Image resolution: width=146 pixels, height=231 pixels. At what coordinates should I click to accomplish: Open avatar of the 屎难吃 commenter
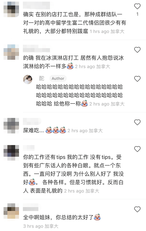tap(11, 126)
